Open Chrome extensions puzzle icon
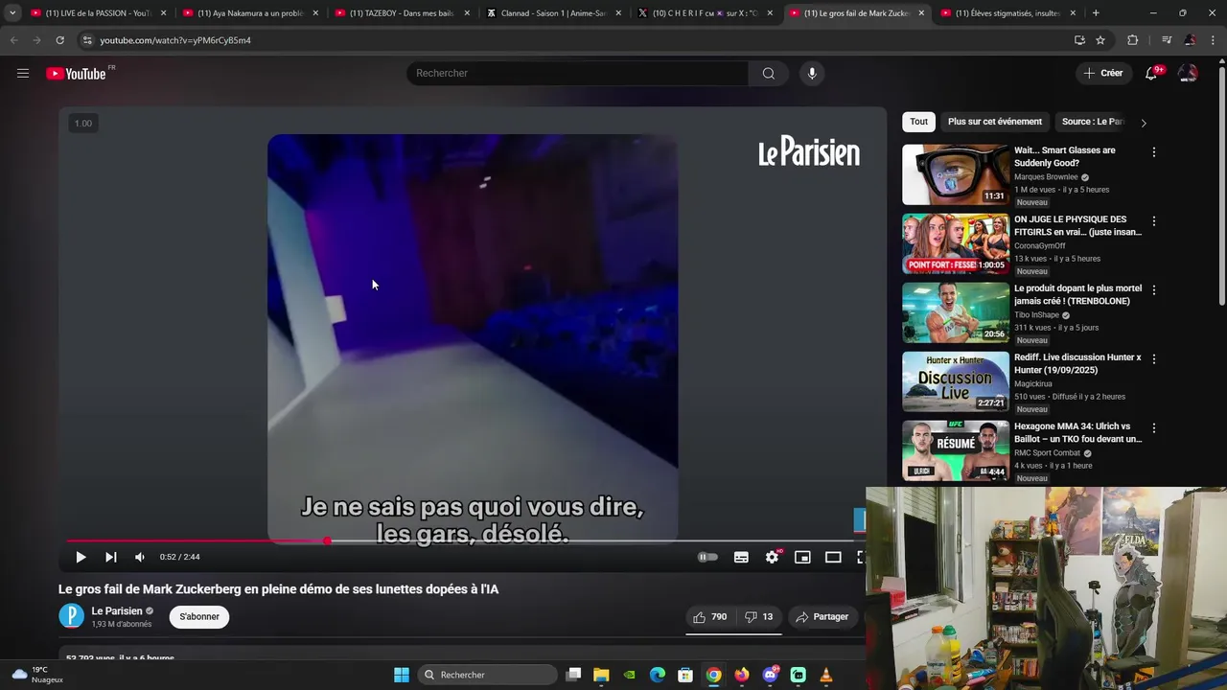This screenshot has height=690, width=1227. (1132, 40)
